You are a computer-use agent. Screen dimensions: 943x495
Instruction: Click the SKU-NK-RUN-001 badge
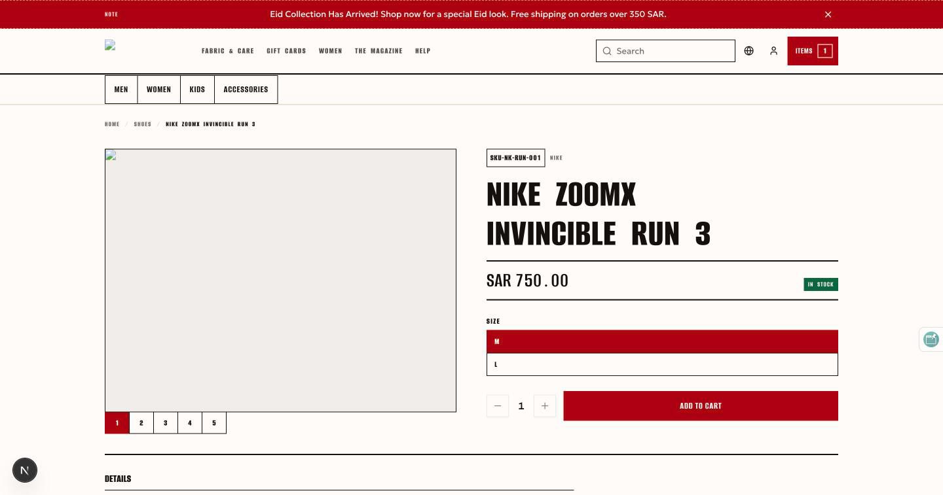coord(515,158)
